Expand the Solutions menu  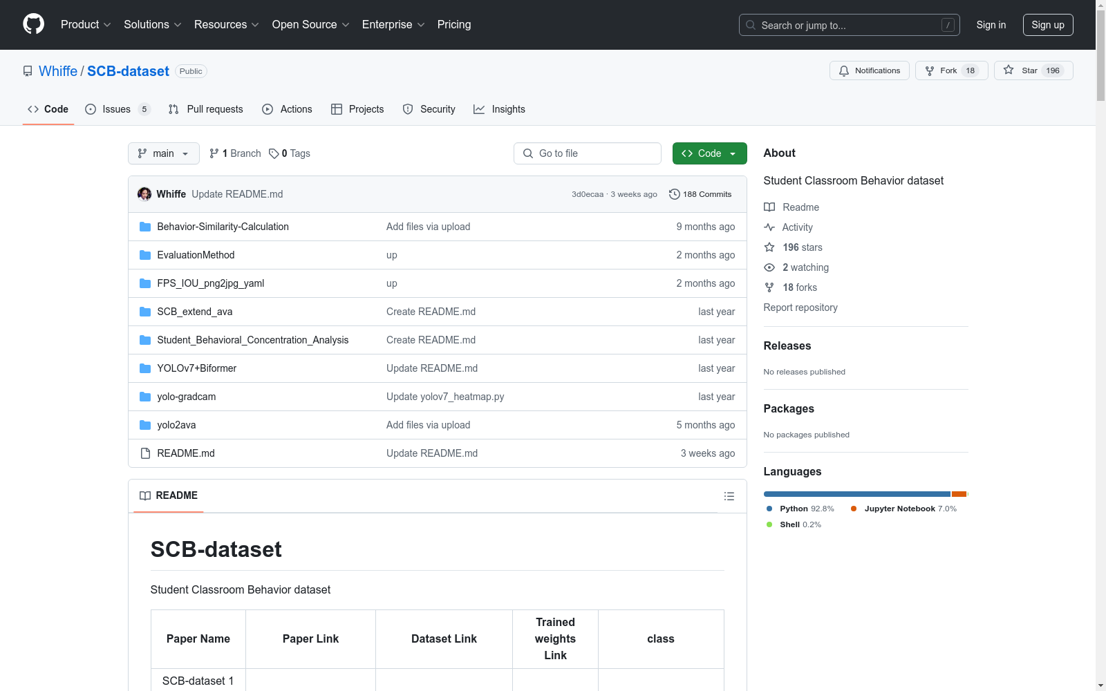(153, 25)
